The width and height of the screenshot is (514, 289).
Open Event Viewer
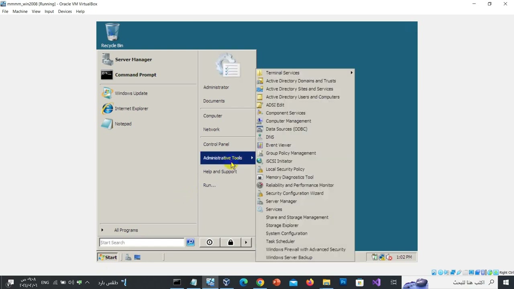click(305, 145)
